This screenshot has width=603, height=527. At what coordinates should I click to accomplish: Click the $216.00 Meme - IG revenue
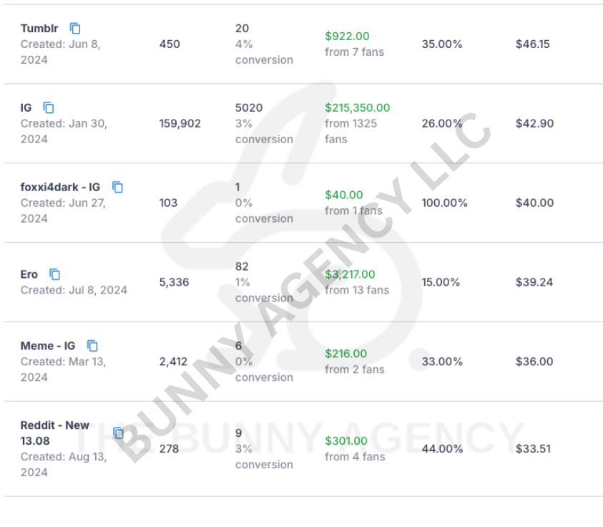(345, 354)
